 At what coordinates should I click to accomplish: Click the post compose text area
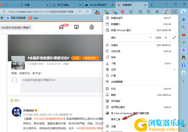click(62, 85)
